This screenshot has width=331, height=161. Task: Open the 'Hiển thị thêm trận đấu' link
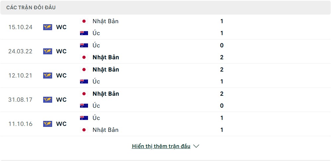click(x=161, y=146)
